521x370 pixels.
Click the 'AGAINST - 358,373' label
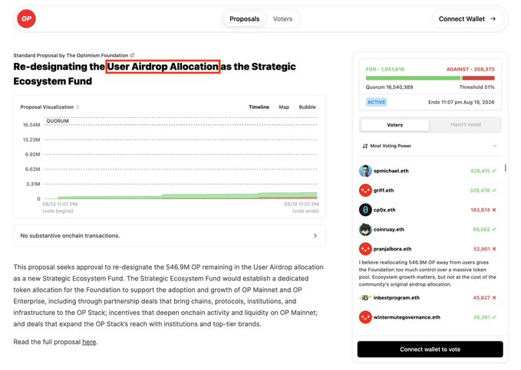[x=470, y=69]
